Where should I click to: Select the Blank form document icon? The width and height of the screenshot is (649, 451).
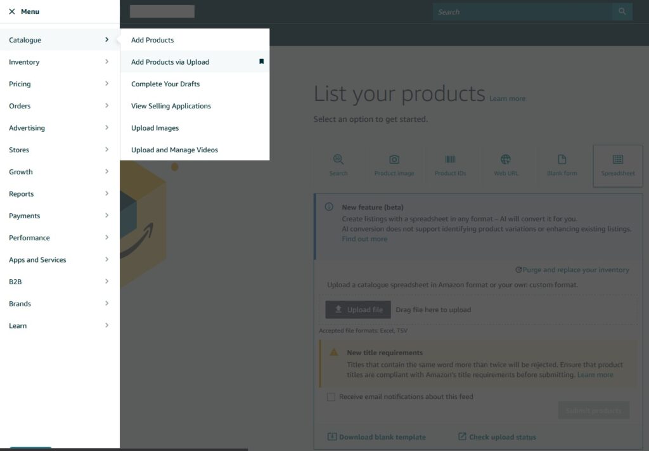562,160
